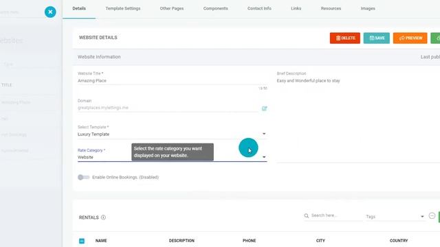Click the red Delete button
Image resolution: width=440 pixels, height=247 pixels.
[345, 38]
